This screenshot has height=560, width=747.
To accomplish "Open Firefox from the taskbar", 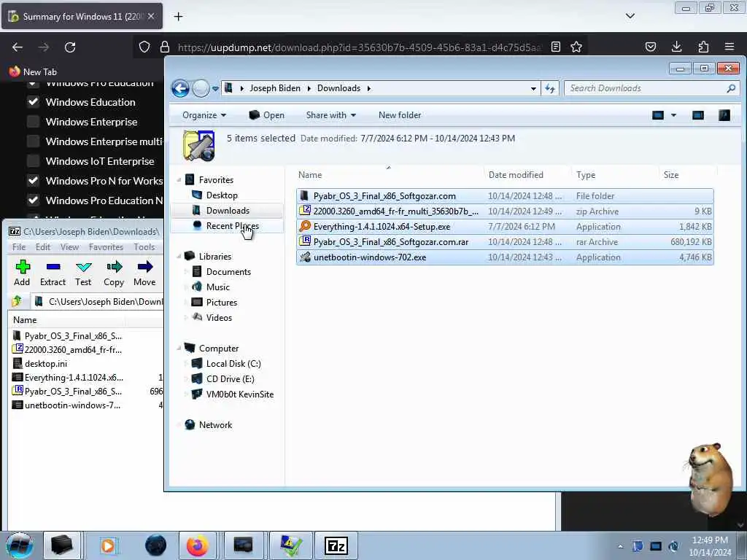I will pos(197,545).
